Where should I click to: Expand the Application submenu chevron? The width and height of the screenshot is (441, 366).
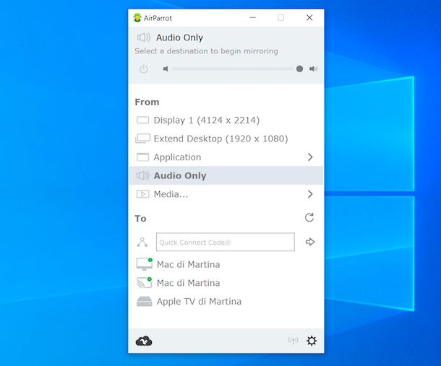[x=310, y=157]
